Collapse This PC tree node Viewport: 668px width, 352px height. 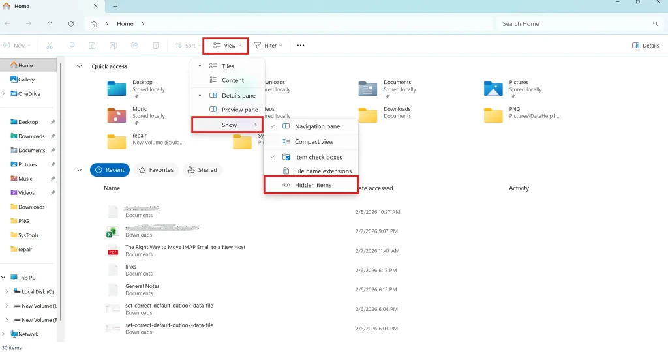pos(3,278)
